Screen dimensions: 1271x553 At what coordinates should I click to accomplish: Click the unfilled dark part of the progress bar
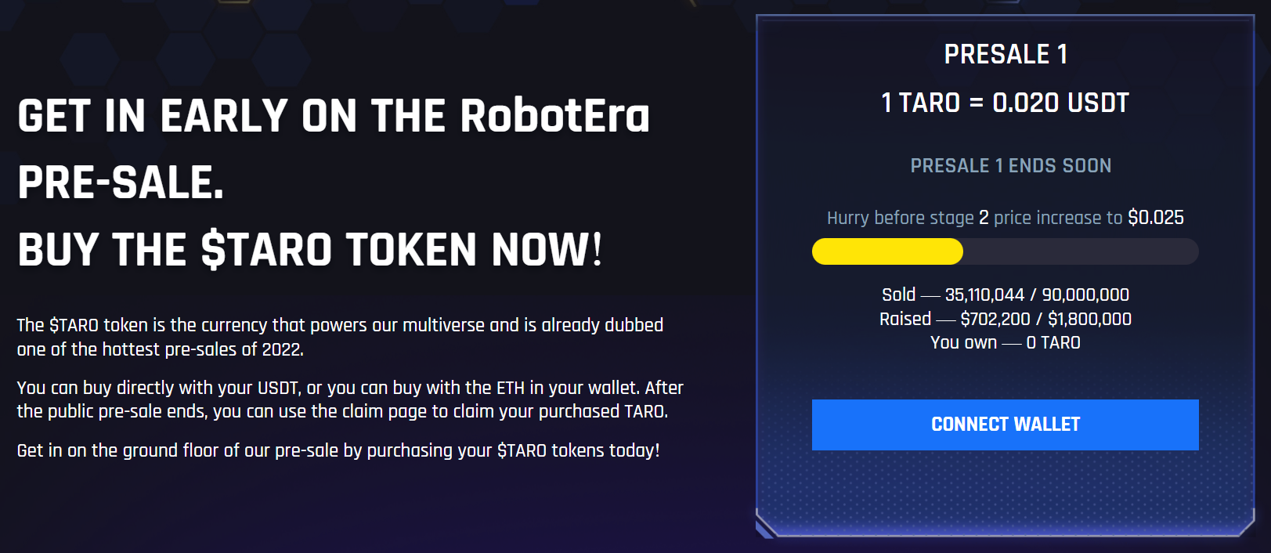point(1081,251)
